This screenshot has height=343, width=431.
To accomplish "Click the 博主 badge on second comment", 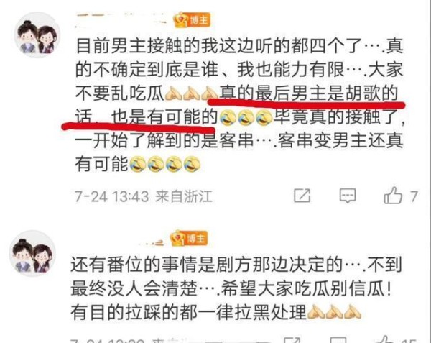I will (x=188, y=238).
